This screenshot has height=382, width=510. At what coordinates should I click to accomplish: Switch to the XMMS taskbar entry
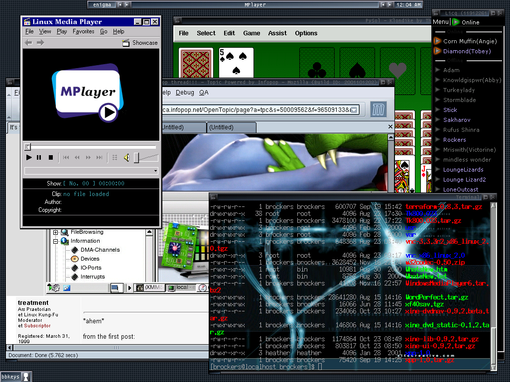pyautogui.click(x=150, y=287)
